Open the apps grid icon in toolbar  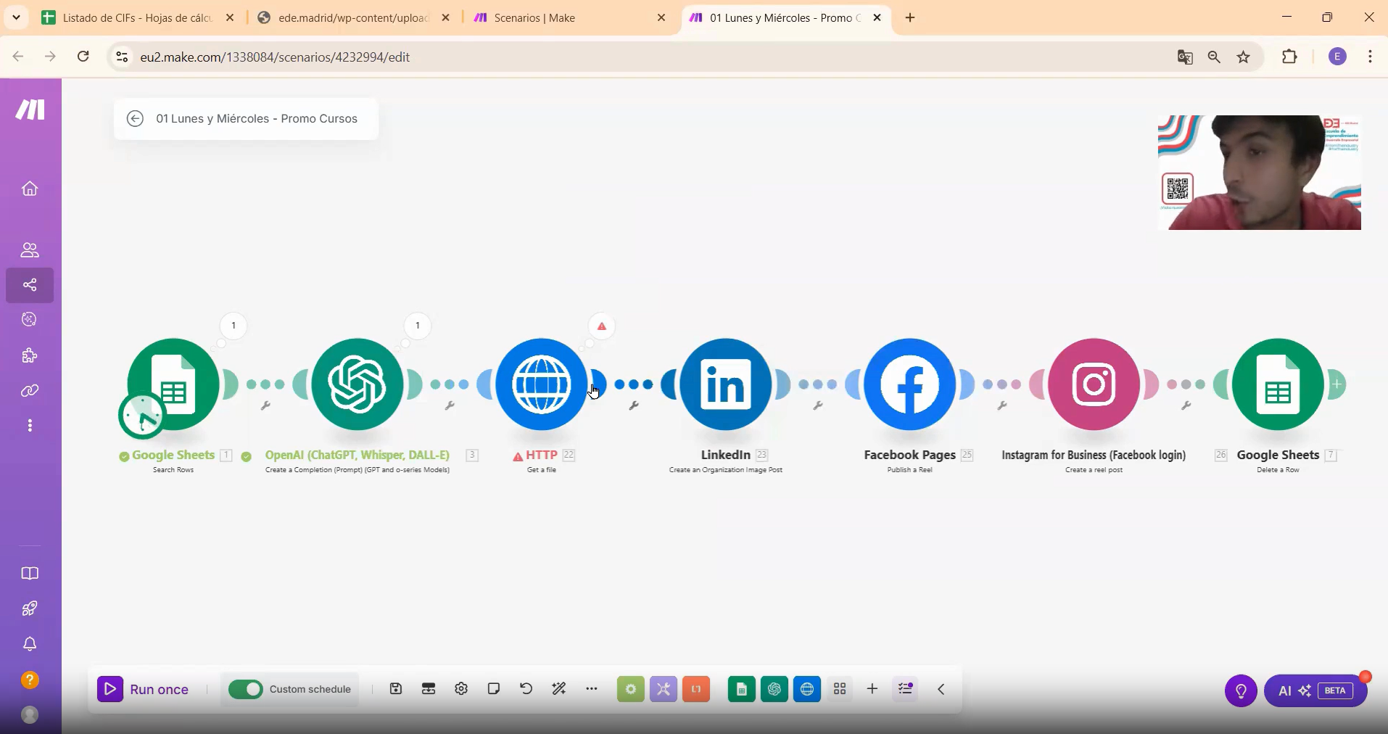pos(840,689)
